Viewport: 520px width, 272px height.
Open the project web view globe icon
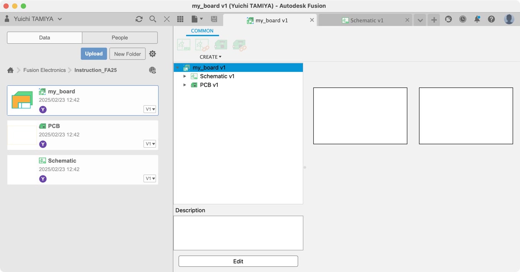pos(153,70)
